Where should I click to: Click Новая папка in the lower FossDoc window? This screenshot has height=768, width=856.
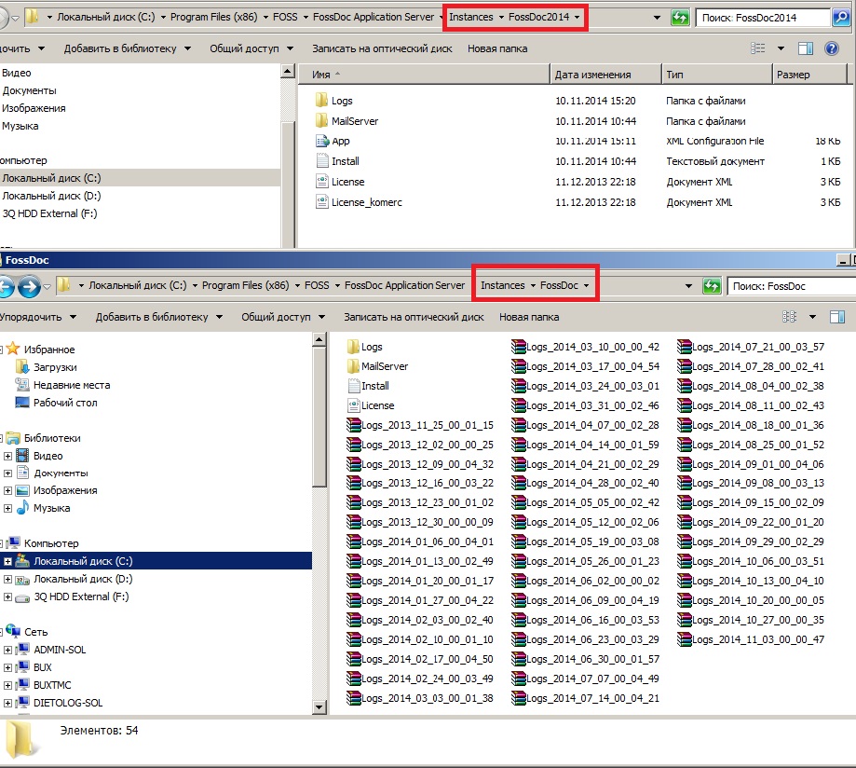tap(529, 317)
